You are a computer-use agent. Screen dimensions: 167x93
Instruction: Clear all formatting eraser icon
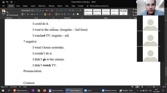52,10
